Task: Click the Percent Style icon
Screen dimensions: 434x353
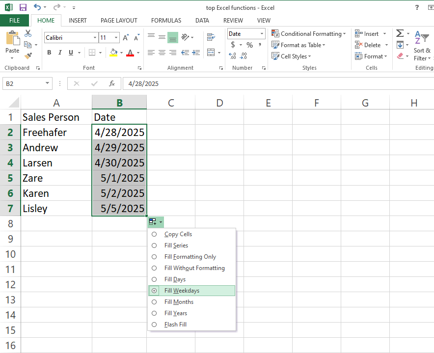Action: pos(250,45)
